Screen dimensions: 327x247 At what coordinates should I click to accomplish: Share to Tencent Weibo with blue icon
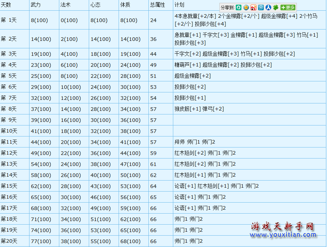261,7
